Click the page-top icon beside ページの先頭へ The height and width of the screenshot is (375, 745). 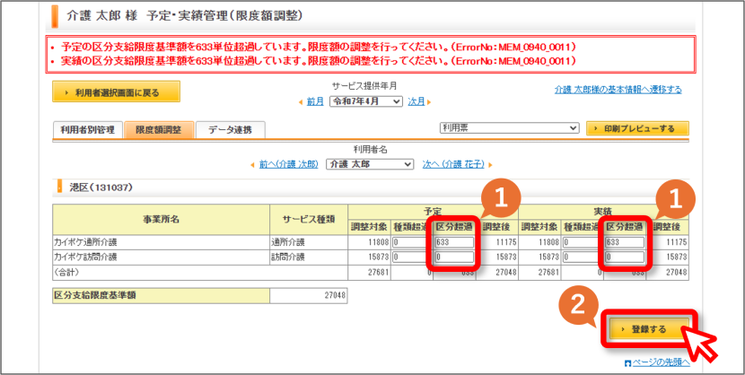click(628, 363)
